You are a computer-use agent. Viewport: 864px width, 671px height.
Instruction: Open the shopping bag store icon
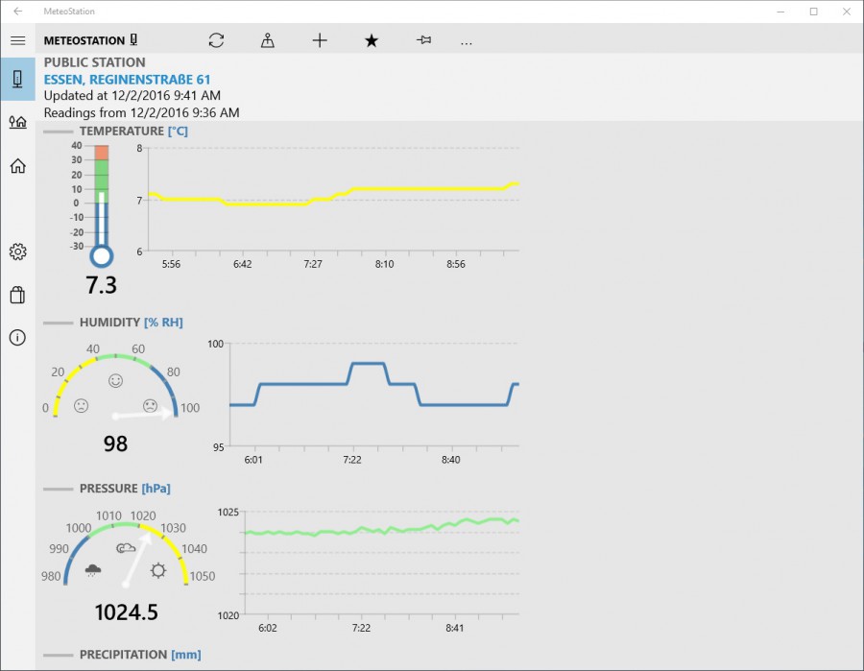point(17,295)
